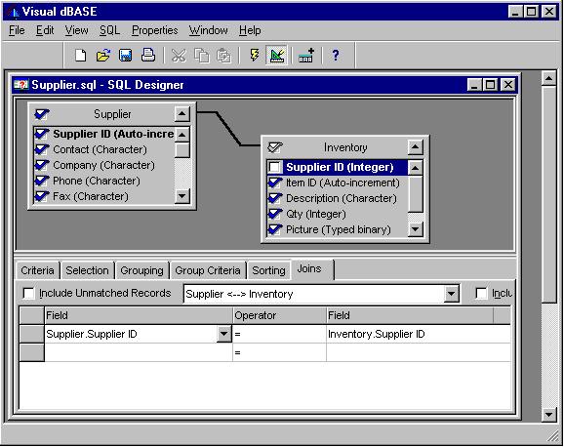The width and height of the screenshot is (564, 447).
Task: Check the Inventory Supplier ID field box
Action: 275,167
